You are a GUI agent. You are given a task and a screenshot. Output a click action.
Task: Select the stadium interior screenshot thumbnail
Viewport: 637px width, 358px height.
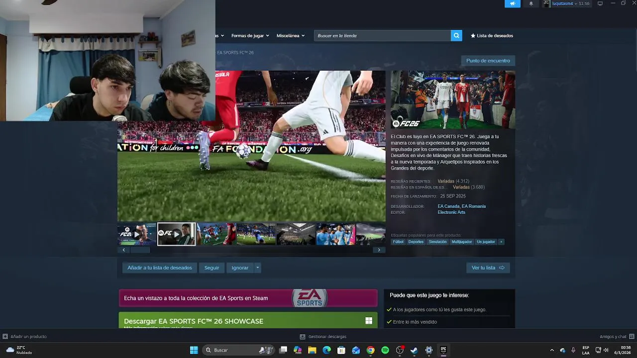[x=296, y=234]
